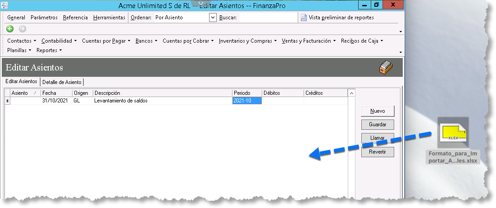Open the navigation toolbar overflow arrow
Image resolution: width=496 pixels, height=208 pixels.
[x=401, y=31]
